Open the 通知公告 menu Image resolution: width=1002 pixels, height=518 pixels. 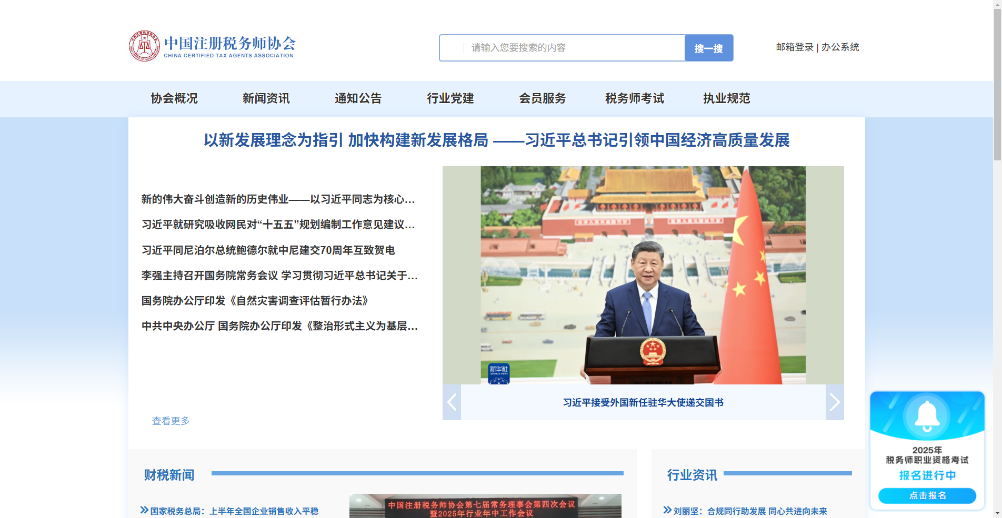(x=358, y=98)
